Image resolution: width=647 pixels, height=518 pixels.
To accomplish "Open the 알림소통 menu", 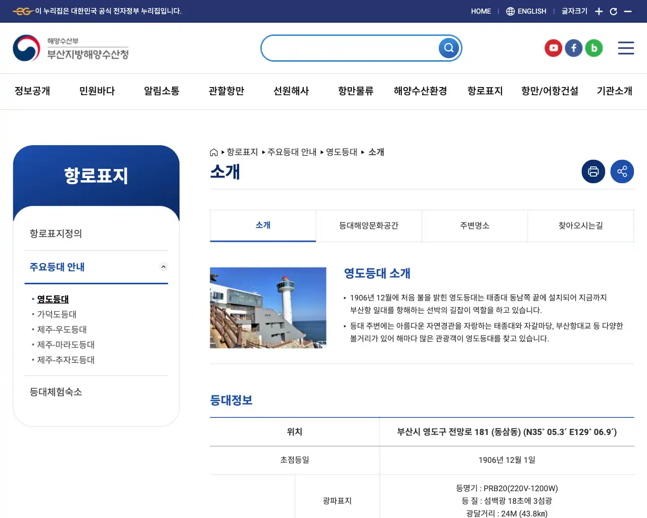I will coord(162,91).
